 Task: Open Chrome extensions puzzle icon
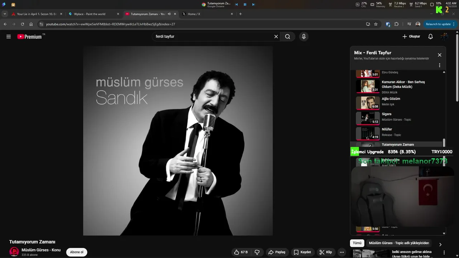[396, 24]
